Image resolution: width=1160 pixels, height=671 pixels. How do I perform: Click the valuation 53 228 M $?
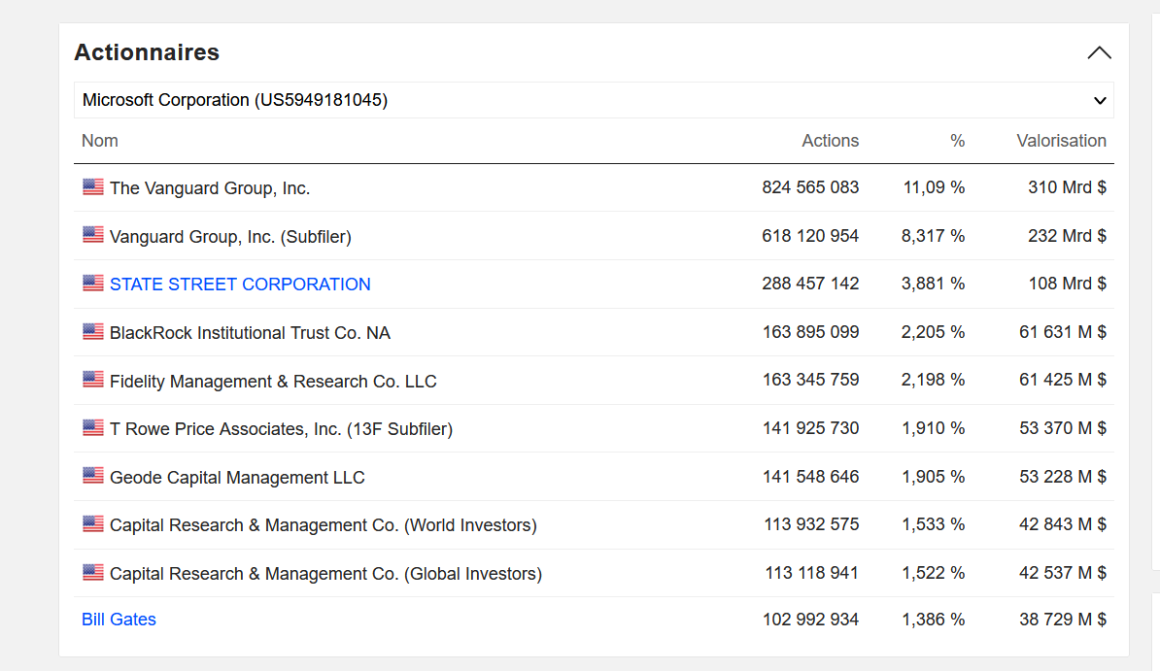tap(1062, 476)
